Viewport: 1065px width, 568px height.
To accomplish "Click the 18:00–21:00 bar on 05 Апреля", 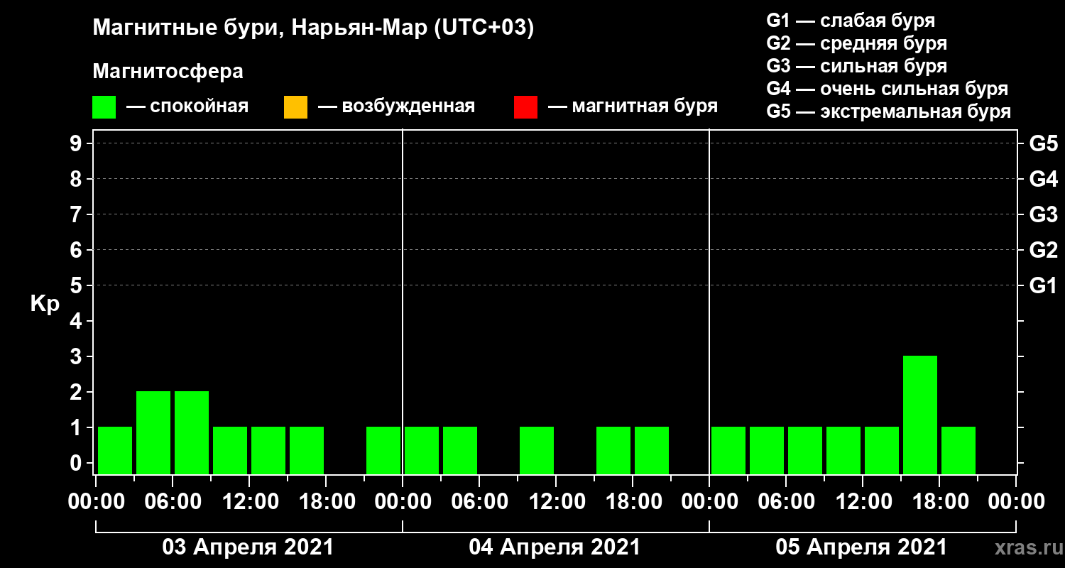I will coord(958,450).
